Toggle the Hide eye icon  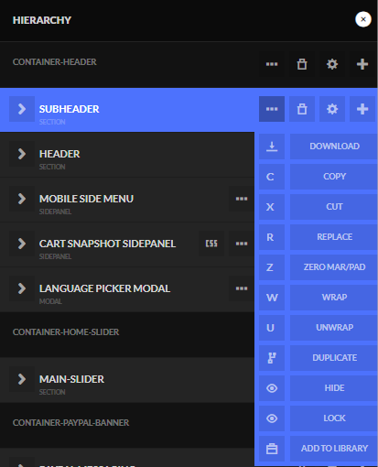[272, 388]
